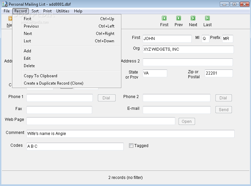
Task: Click the Org field with XYZ WIDGETS, INC
Action: pos(188,49)
